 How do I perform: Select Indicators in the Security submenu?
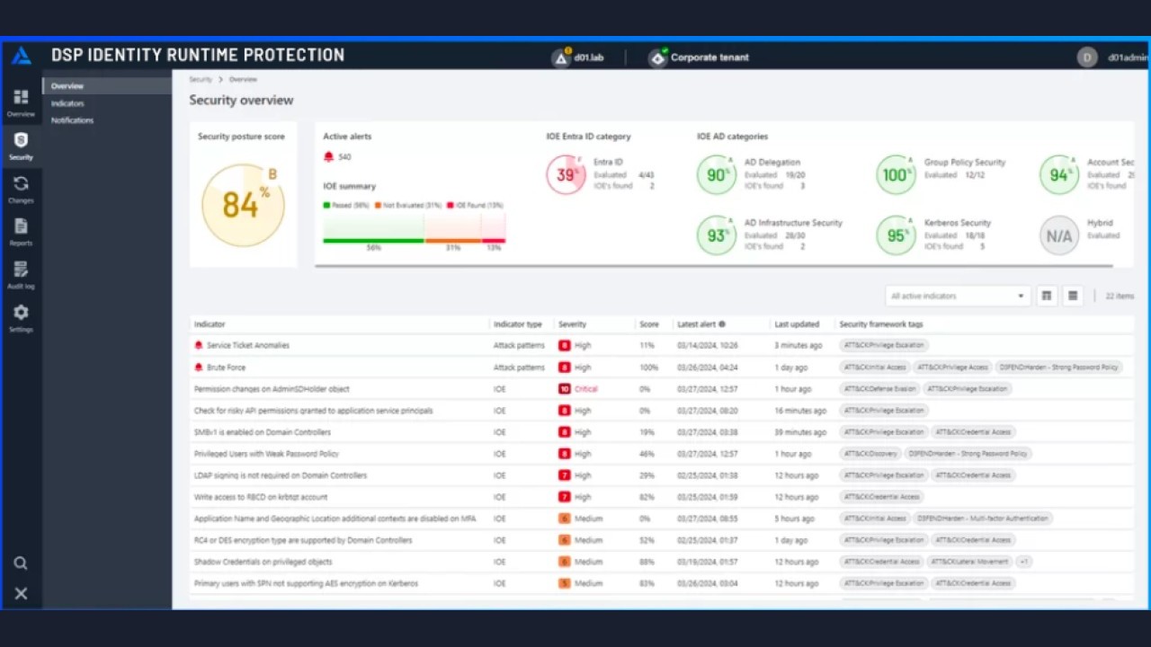click(x=67, y=103)
